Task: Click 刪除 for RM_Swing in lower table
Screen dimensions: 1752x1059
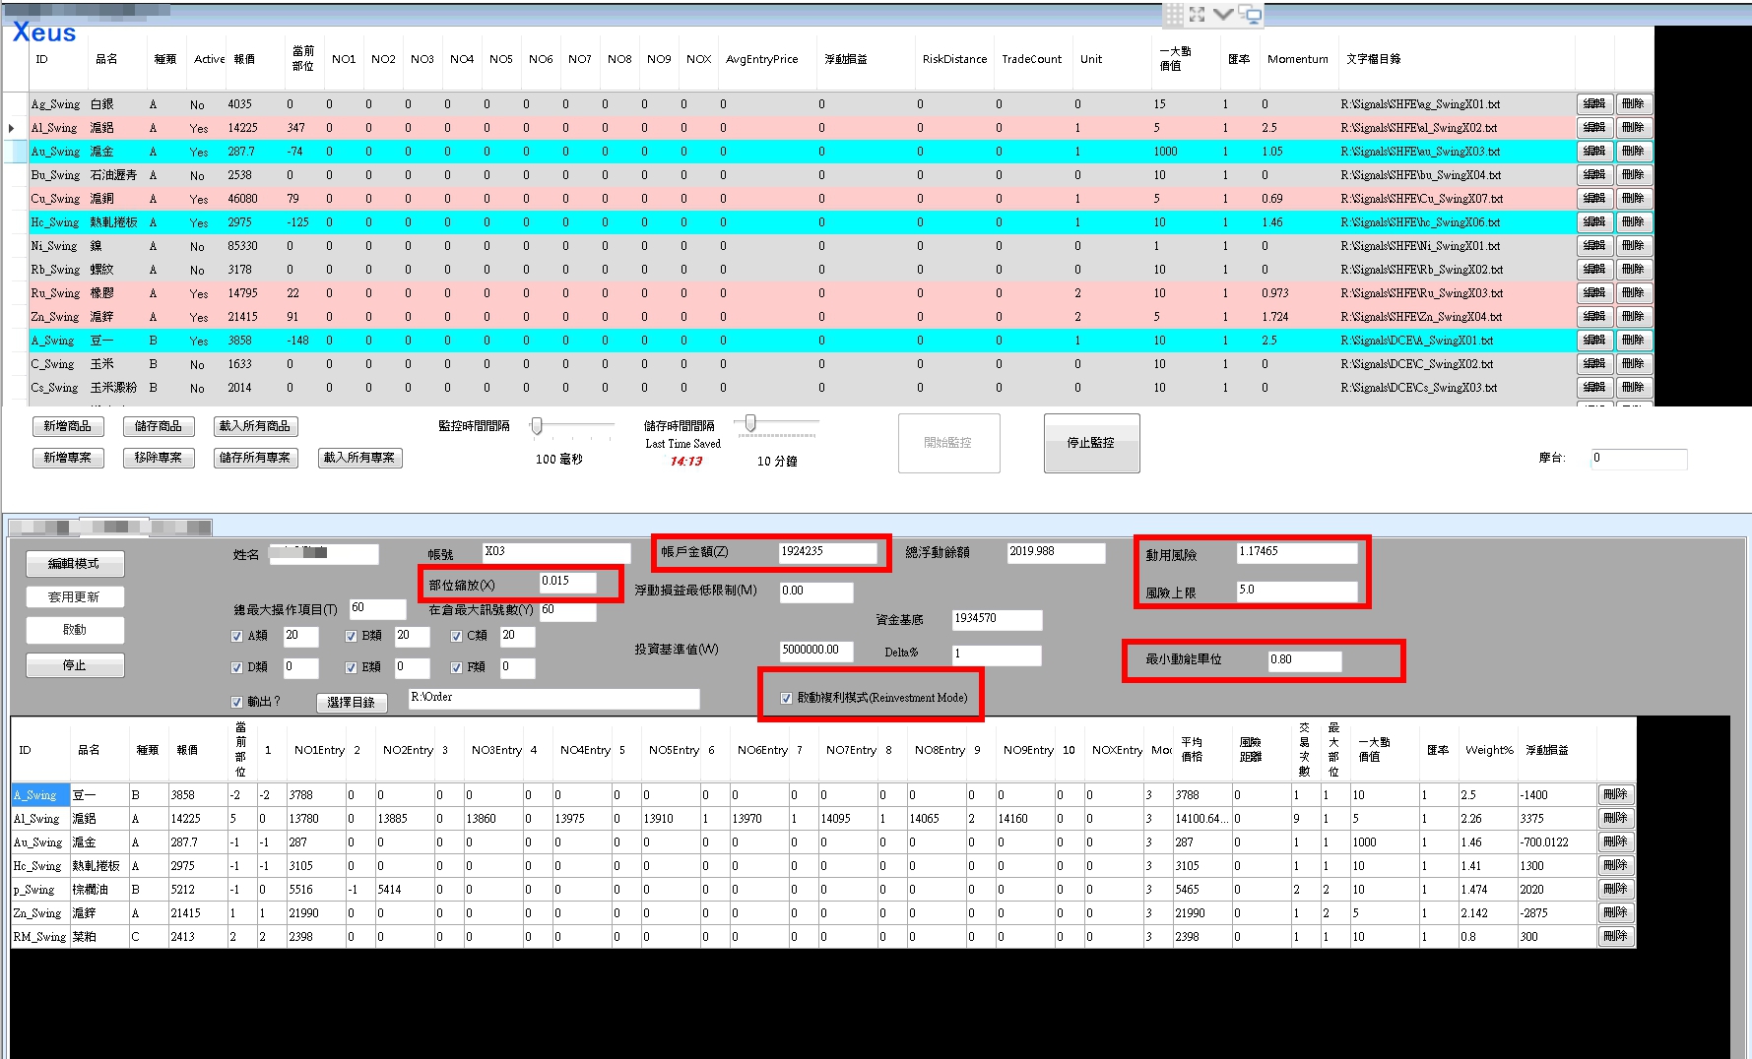Action: (x=1616, y=936)
